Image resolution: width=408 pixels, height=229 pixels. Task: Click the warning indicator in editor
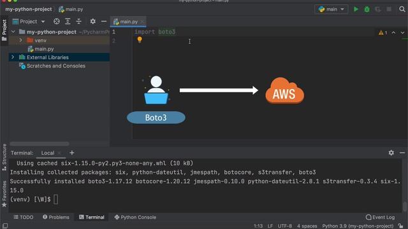tap(382, 32)
